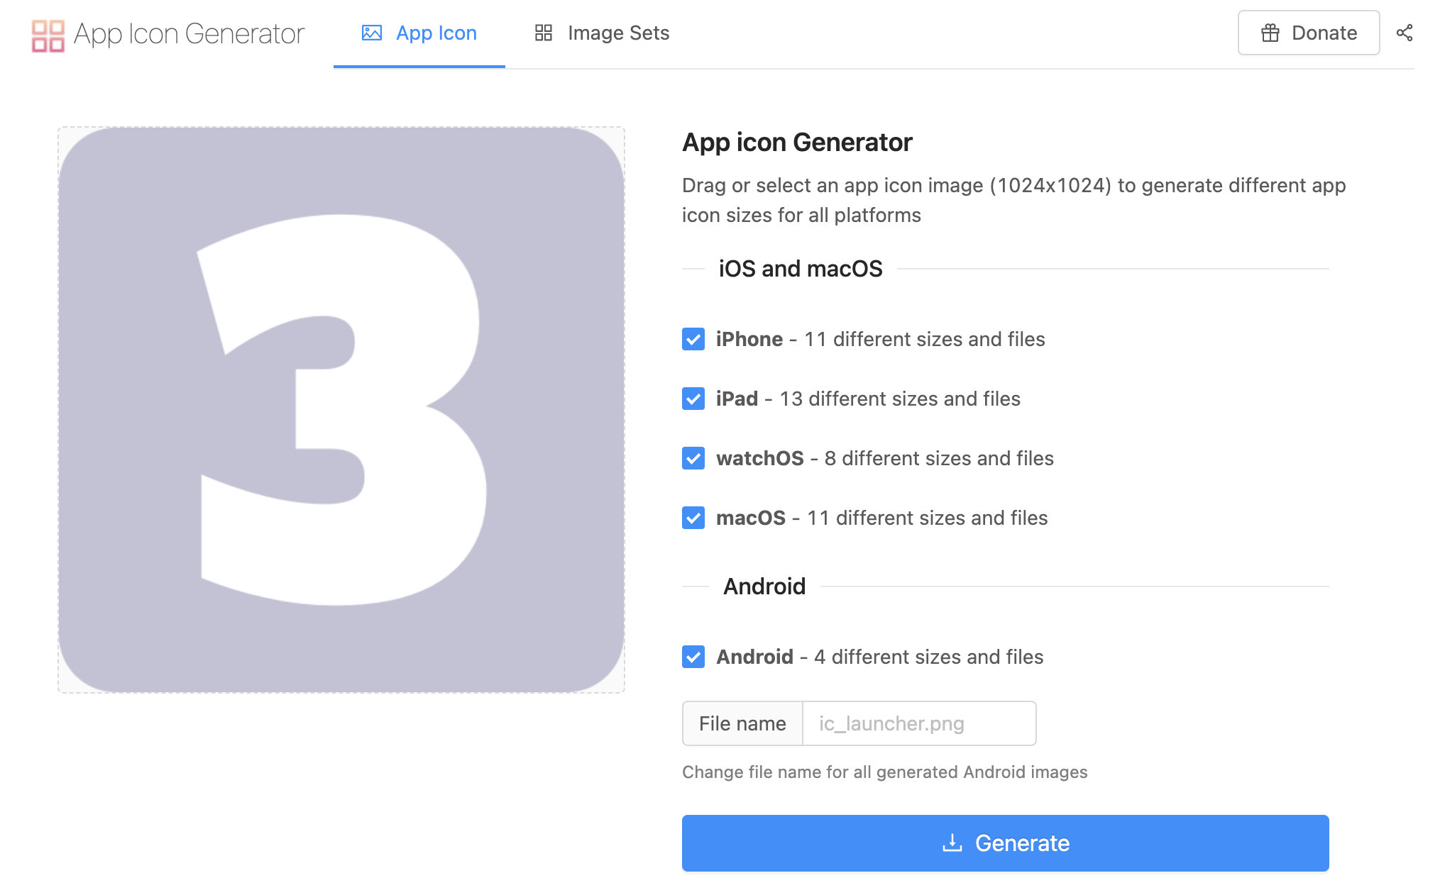Click the picture icon beside App Icon
Image resolution: width=1445 pixels, height=895 pixels.
pos(372,33)
